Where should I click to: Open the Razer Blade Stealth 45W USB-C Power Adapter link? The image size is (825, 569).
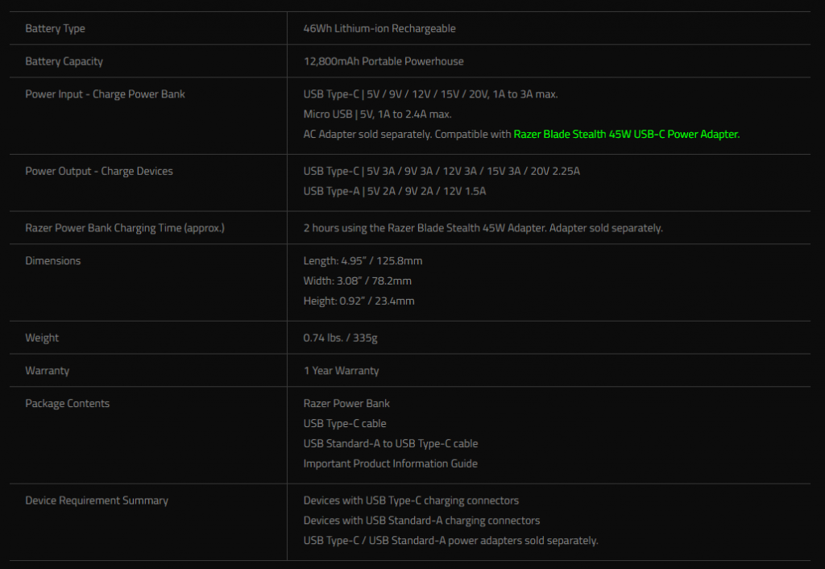(626, 135)
